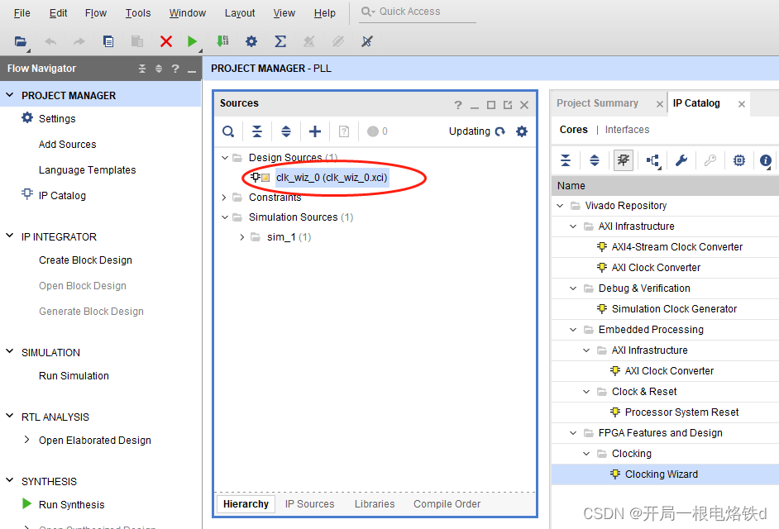Switch to the Project Summary tab
779x529 pixels.
597,102
